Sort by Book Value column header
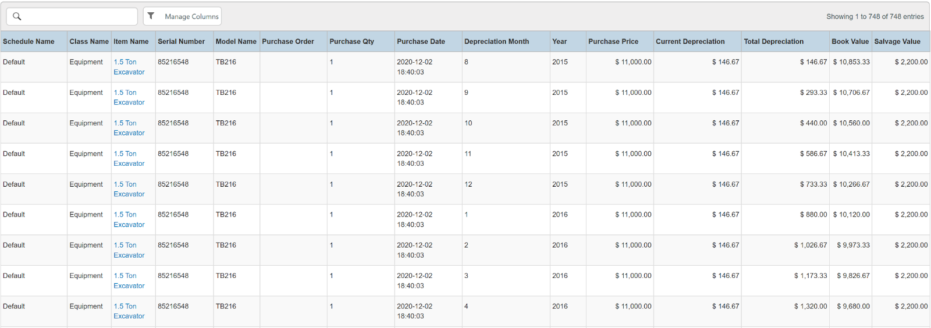 tap(850, 41)
